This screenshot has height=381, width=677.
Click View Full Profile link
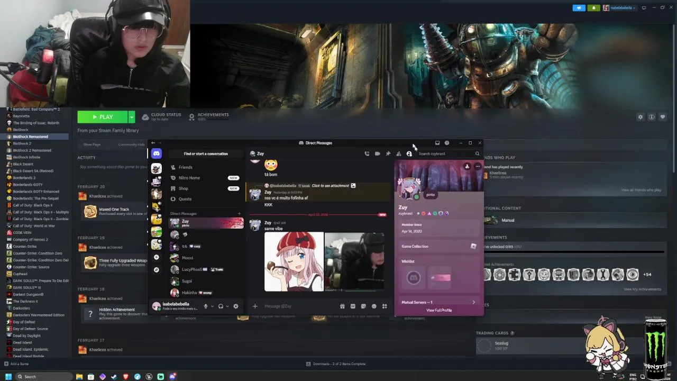click(x=439, y=310)
